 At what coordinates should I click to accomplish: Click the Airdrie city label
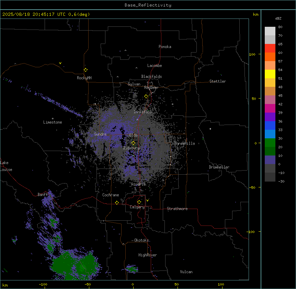139,184
